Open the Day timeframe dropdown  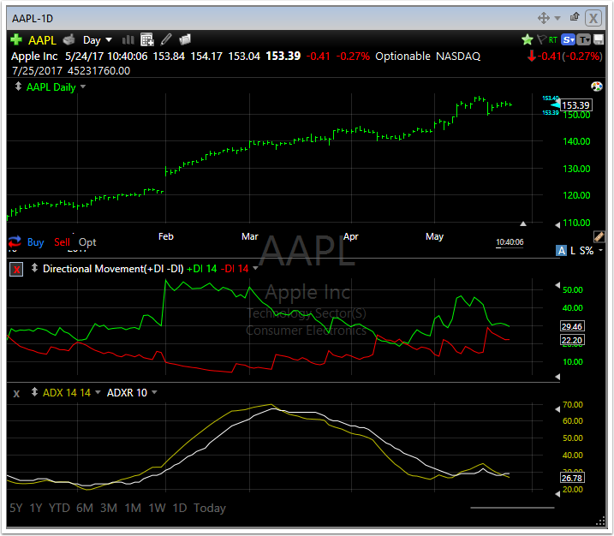click(97, 40)
